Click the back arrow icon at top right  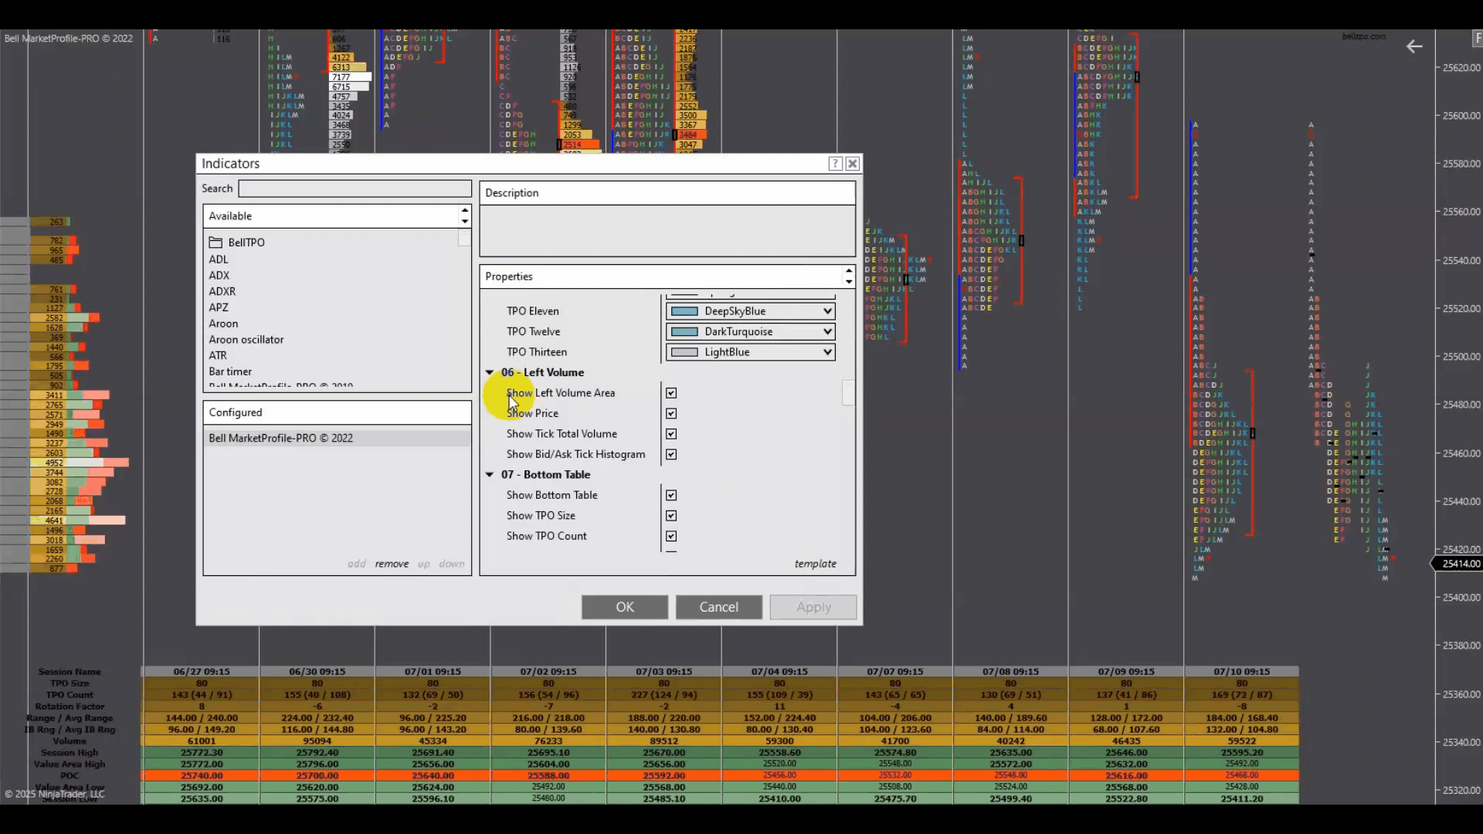[x=1414, y=47]
